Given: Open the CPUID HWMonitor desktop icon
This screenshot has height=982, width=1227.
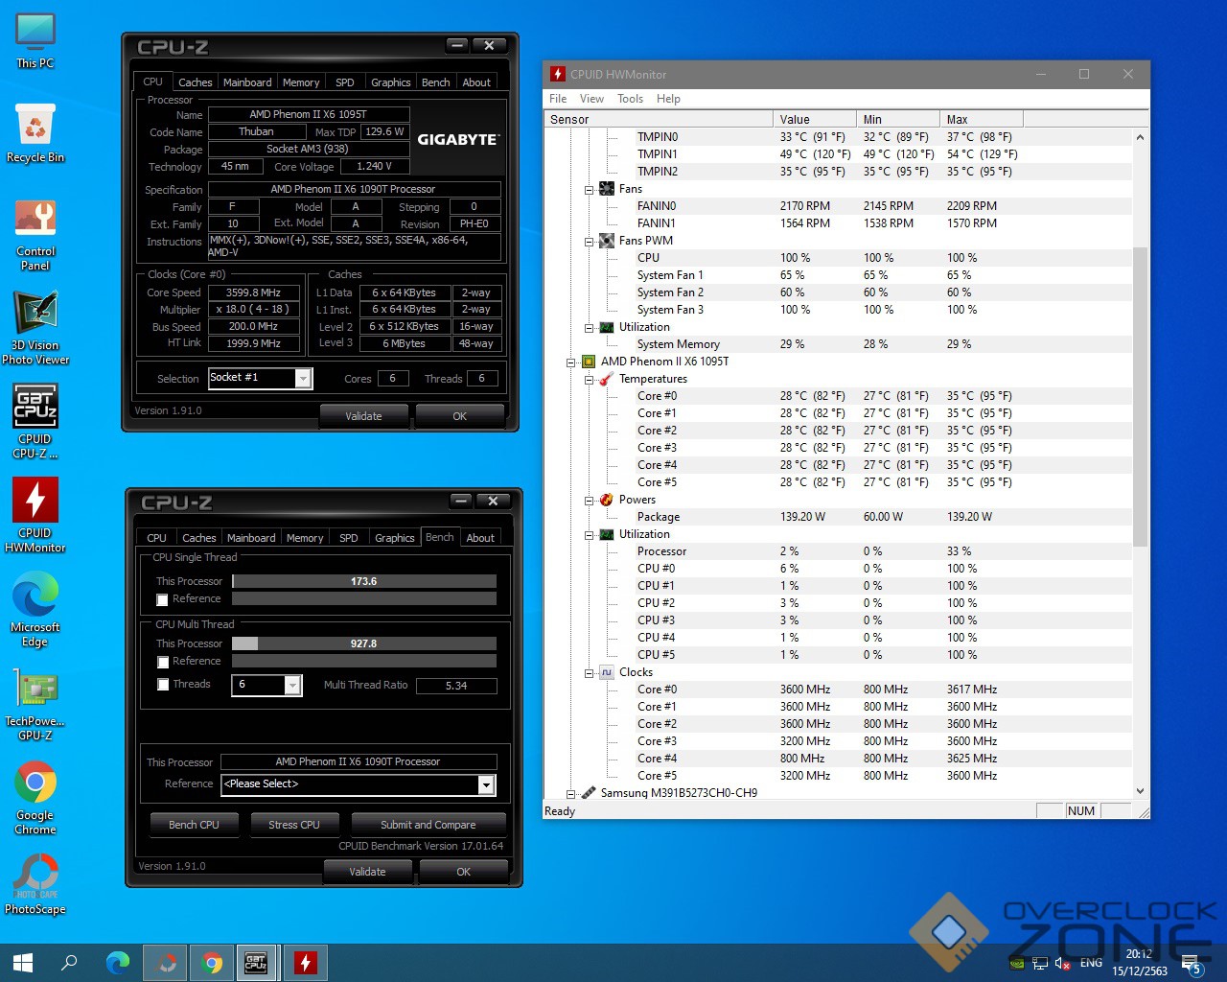Looking at the screenshot, I should coord(35,501).
